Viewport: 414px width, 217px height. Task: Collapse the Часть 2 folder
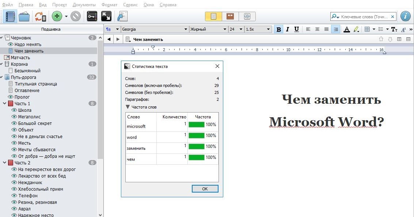pyautogui.click(x=4, y=163)
